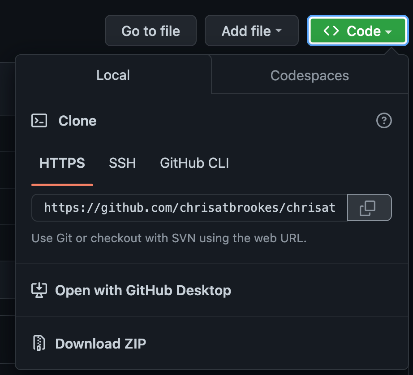Click the Clone heading text
Screen dimensions: 413x375
pyautogui.click(x=77, y=121)
